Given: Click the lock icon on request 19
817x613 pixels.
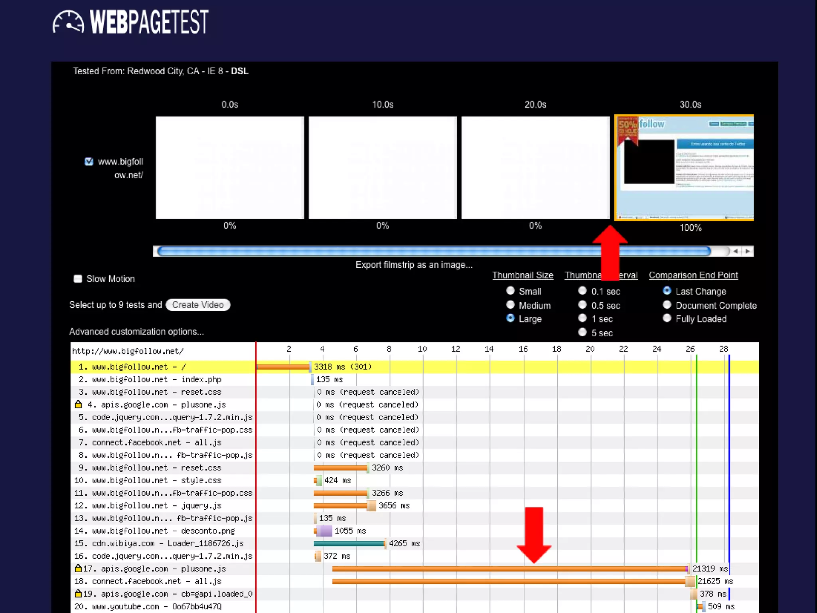Looking at the screenshot, I should click(78, 593).
